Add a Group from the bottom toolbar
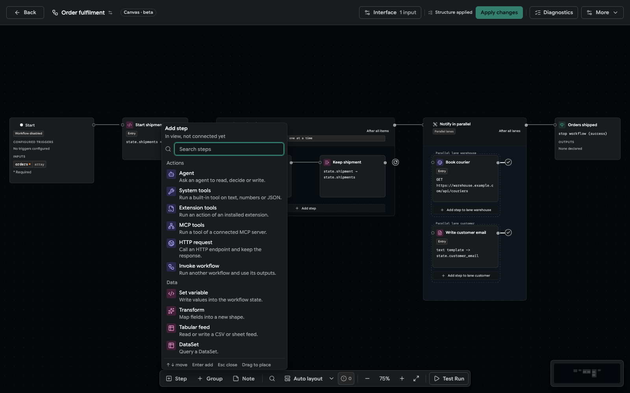 (x=210, y=378)
